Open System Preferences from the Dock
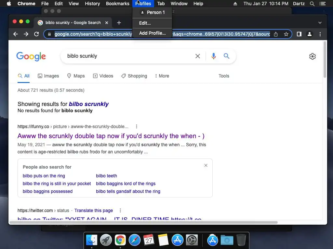The height and width of the screenshot is (249, 333). (192, 240)
